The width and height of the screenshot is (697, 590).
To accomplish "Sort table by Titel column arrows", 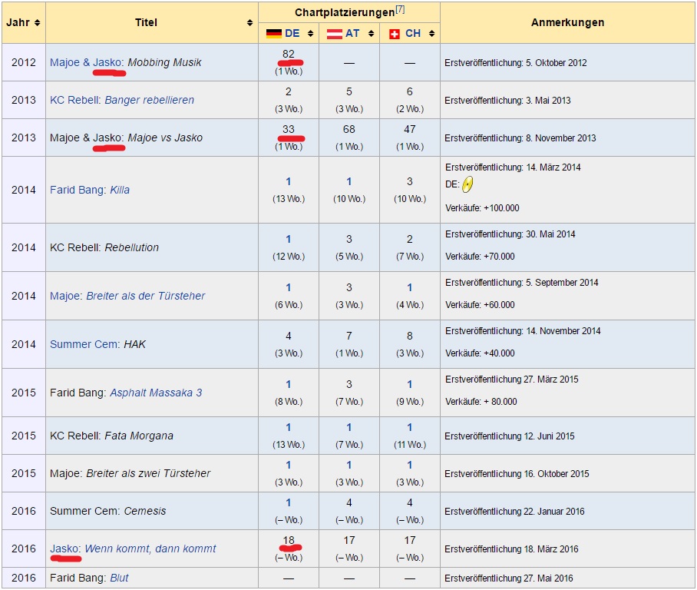I will (x=249, y=23).
